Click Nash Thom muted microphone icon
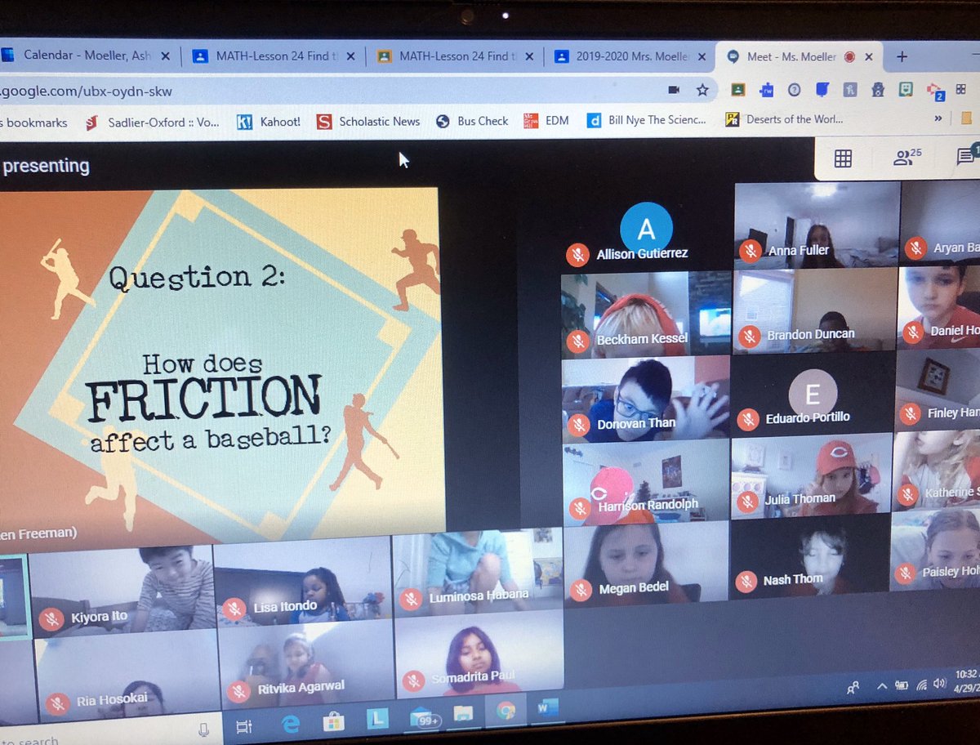 pyautogui.click(x=745, y=581)
